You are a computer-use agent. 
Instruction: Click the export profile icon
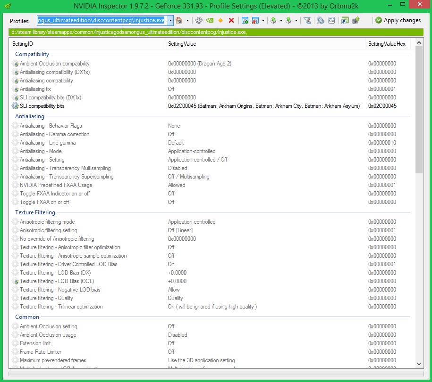pos(273,21)
